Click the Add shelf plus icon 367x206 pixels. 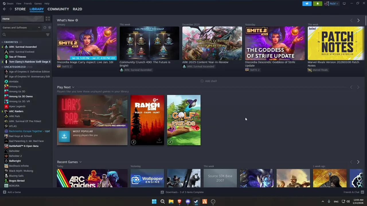[202, 81]
